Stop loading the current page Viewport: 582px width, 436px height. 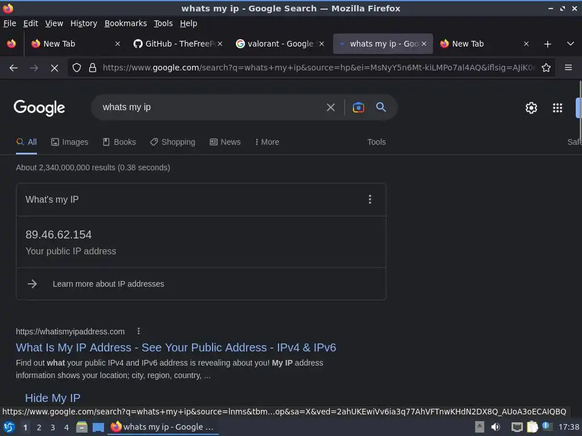click(x=54, y=68)
